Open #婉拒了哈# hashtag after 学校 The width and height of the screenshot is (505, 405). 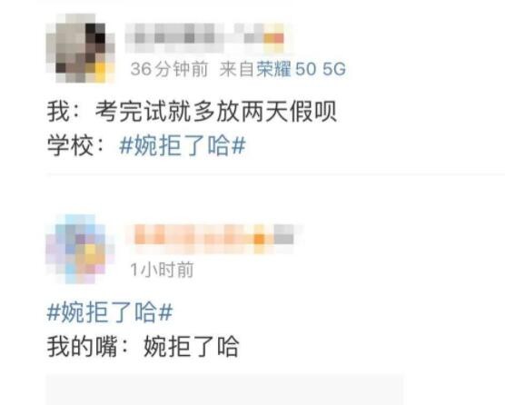click(183, 145)
